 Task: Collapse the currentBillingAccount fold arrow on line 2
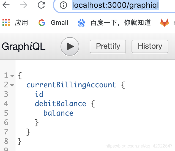12,85
